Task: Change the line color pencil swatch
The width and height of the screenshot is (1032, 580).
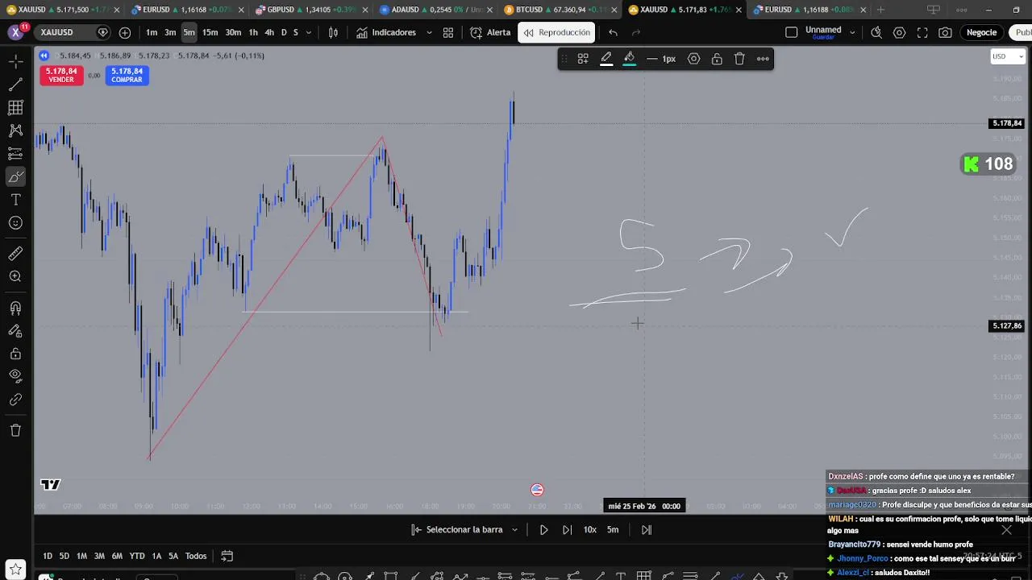Action: (x=606, y=59)
